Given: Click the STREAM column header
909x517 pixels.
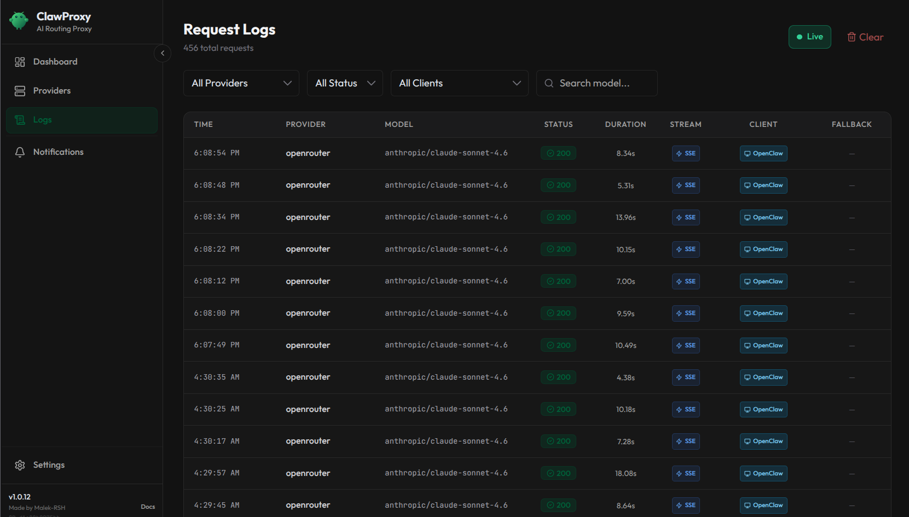Looking at the screenshot, I should click(686, 124).
